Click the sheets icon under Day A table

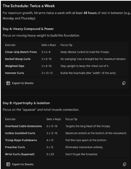coord(8,83)
